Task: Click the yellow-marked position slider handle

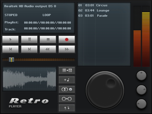Action: tap(11, 60)
